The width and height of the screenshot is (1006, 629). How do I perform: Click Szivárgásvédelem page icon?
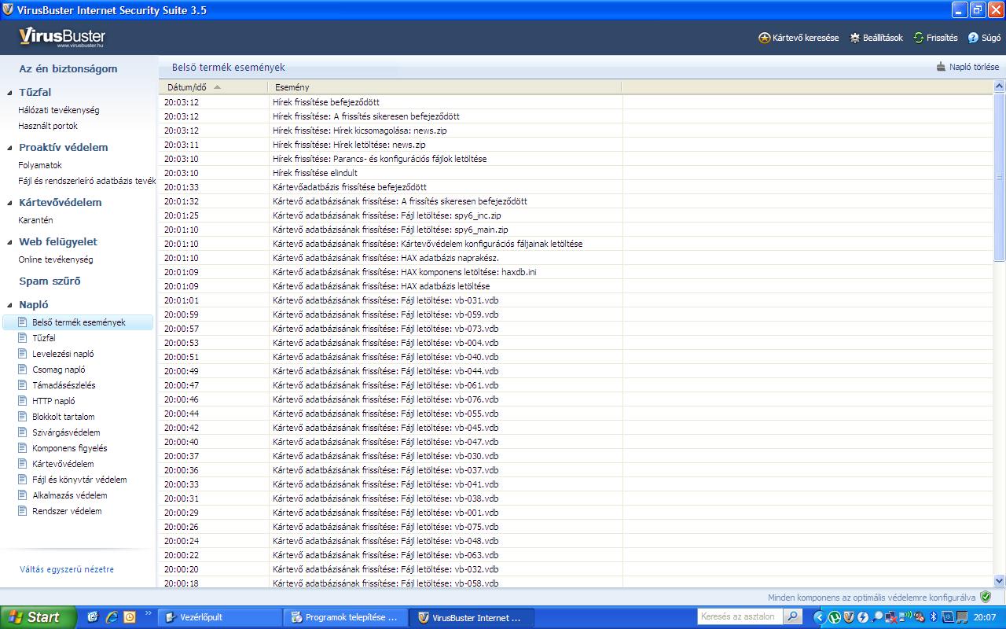click(x=23, y=432)
